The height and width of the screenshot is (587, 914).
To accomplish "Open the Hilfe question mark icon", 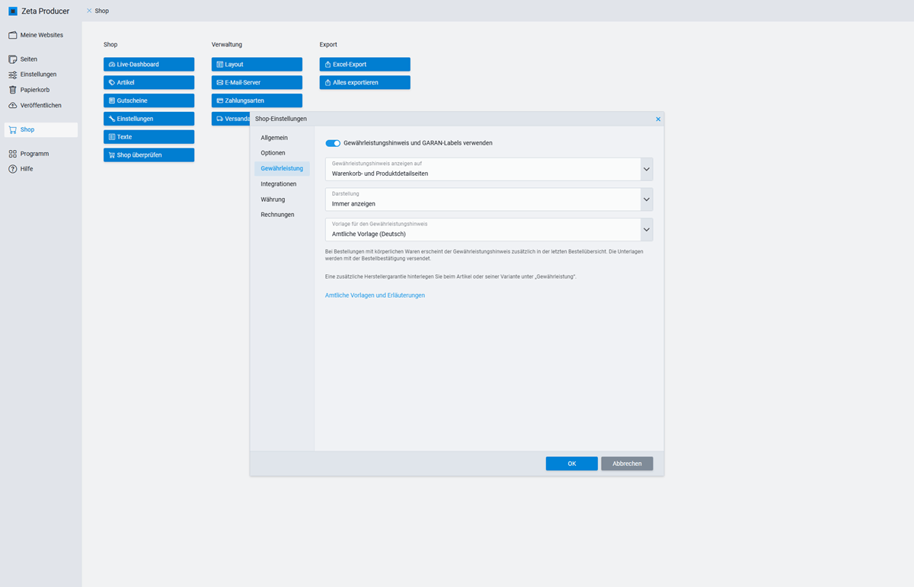I will coord(13,169).
